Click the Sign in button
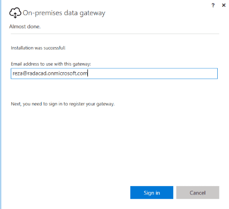This screenshot has height=209, width=229. [x=152, y=192]
